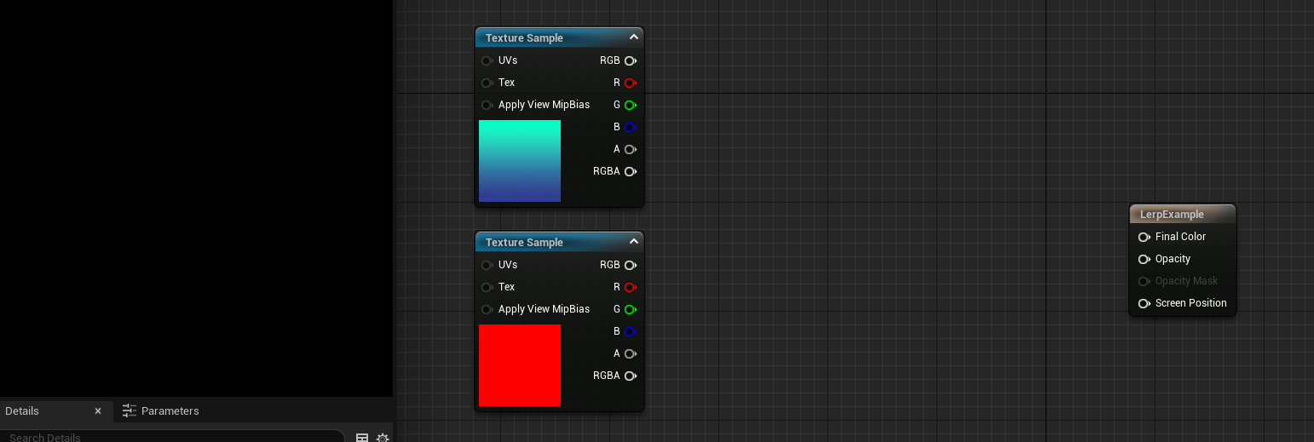The height and width of the screenshot is (442, 1314).
Task: Click green G output pin on bottom Texture Sample
Action: click(630, 309)
